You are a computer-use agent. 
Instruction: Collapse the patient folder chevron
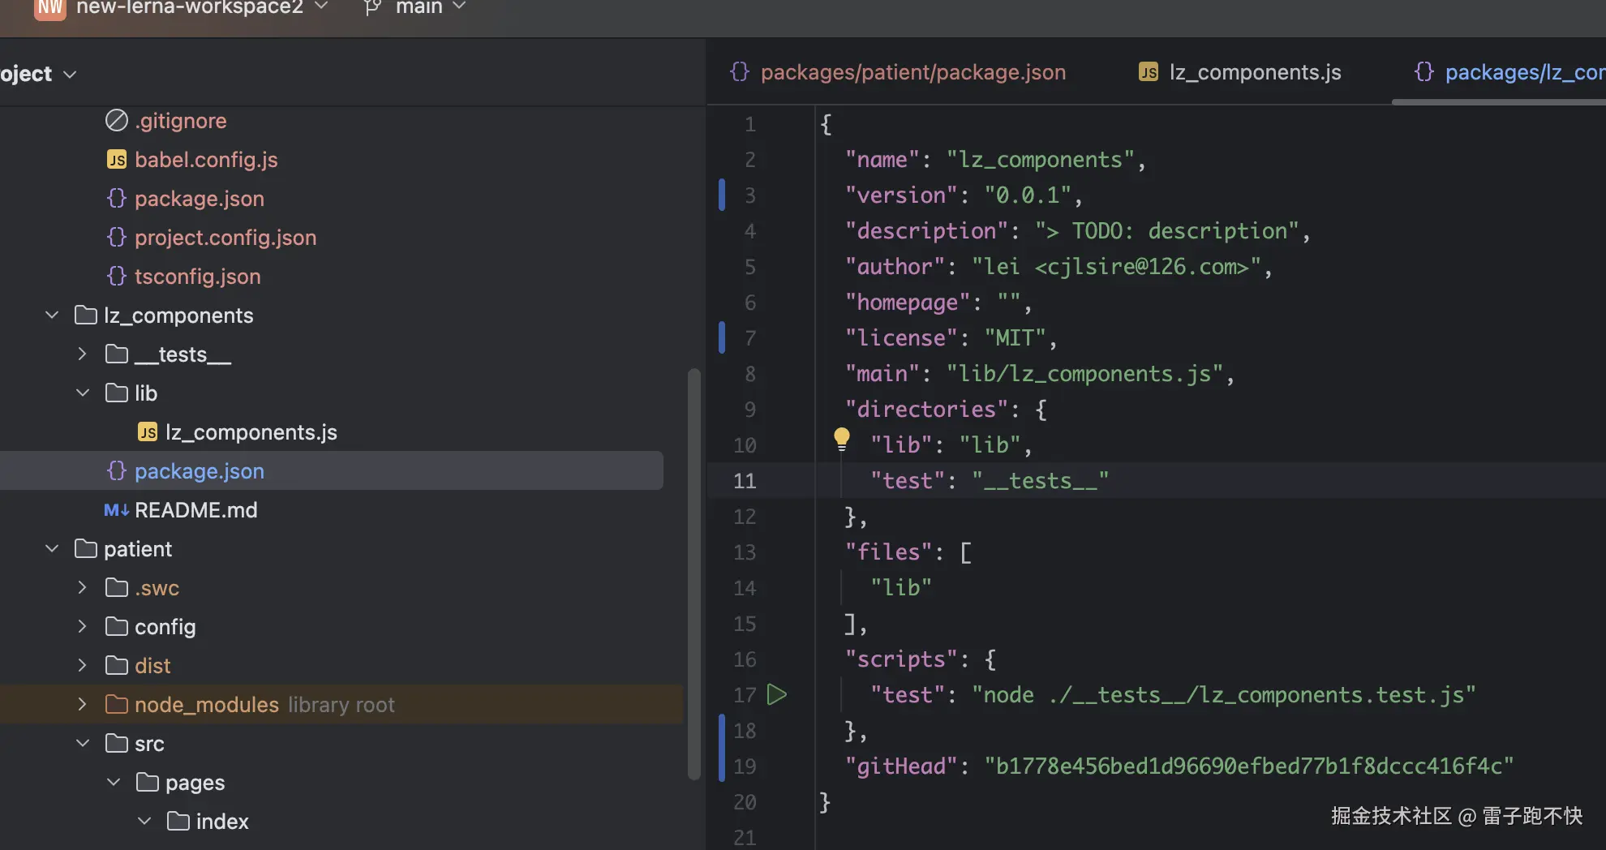click(52, 549)
